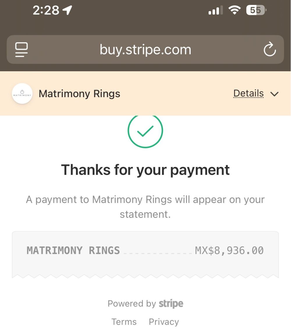
Task: Tap the location arrow in status bar
Action: [67, 10]
